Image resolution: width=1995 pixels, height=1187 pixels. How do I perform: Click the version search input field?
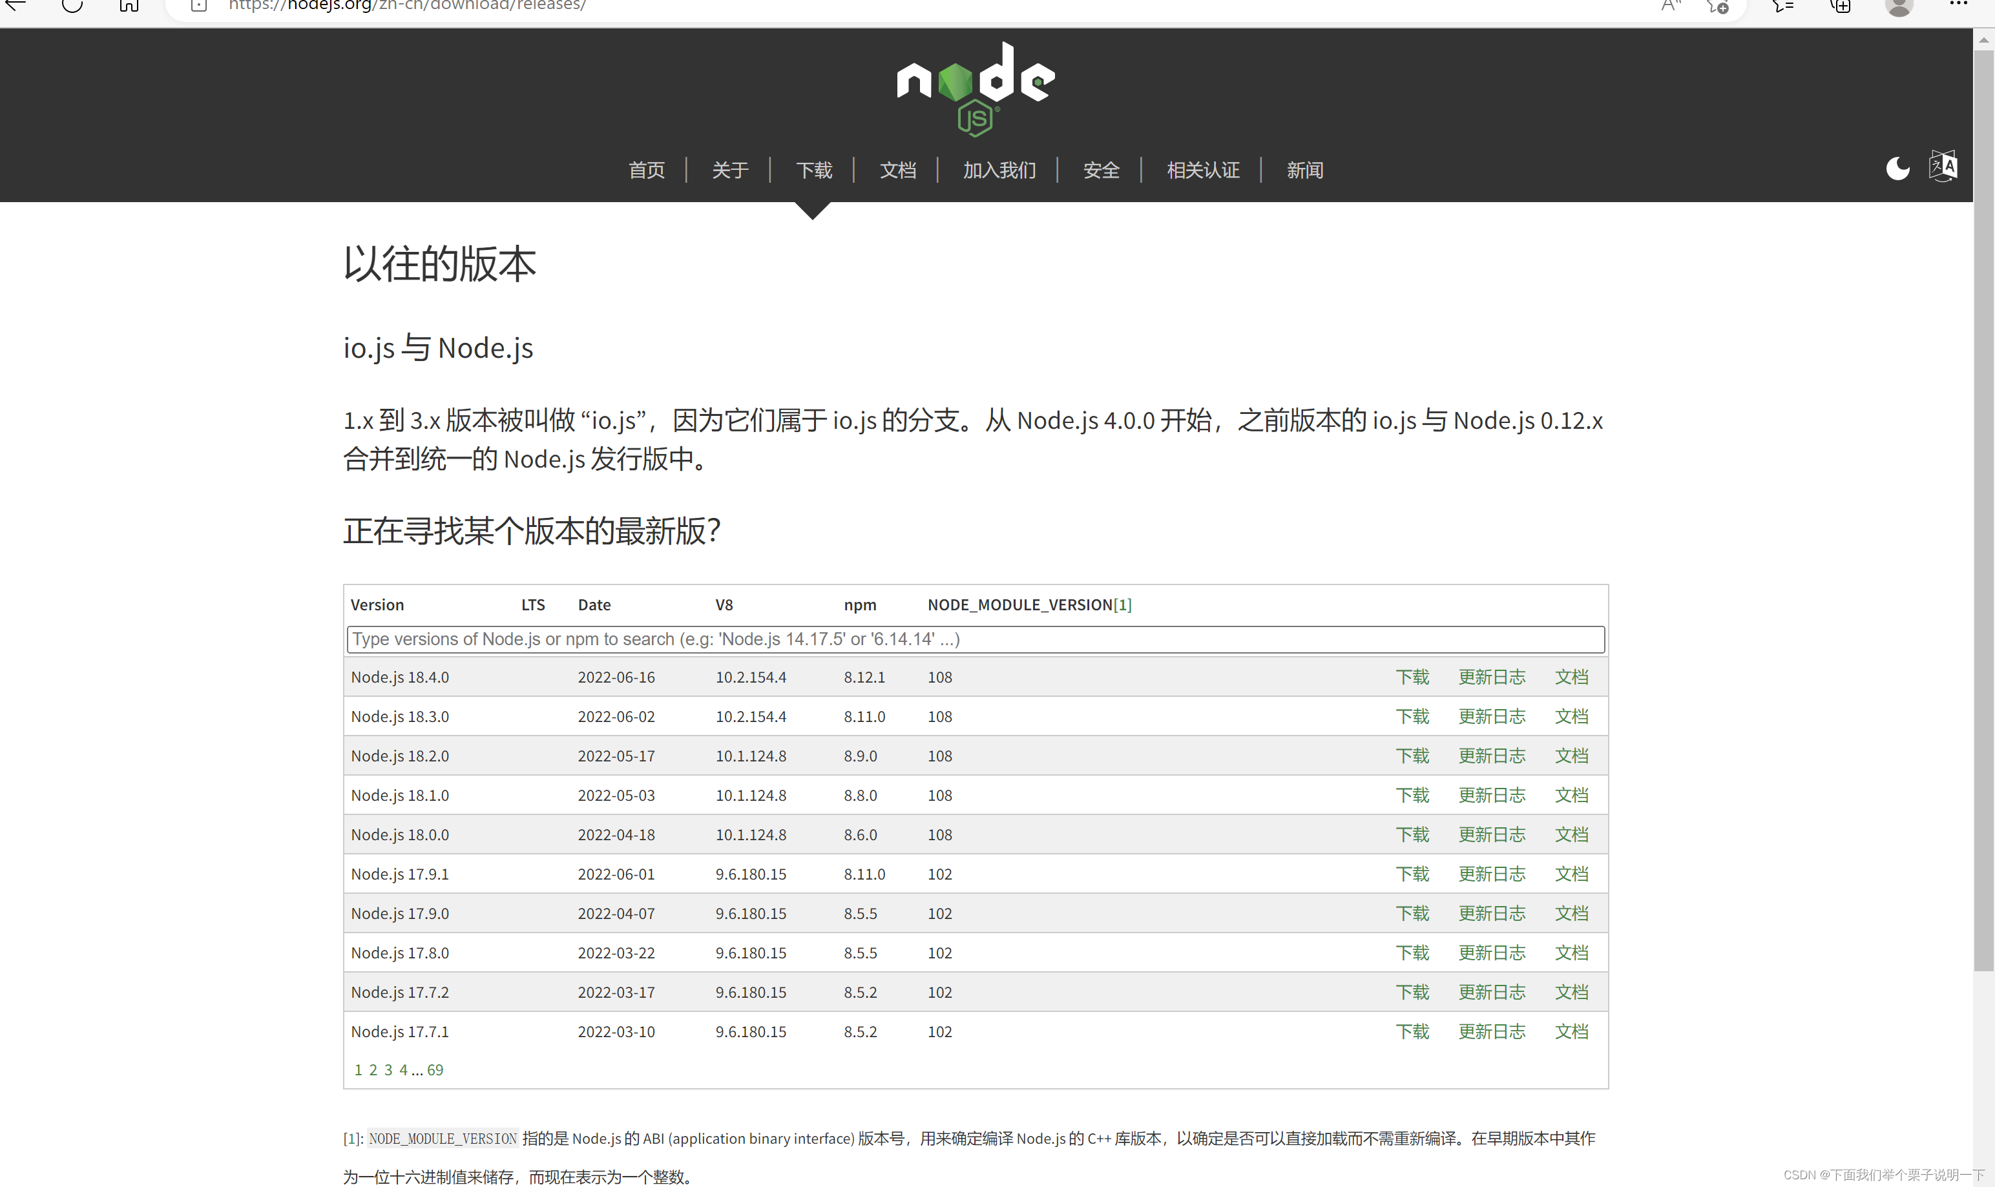[974, 639]
